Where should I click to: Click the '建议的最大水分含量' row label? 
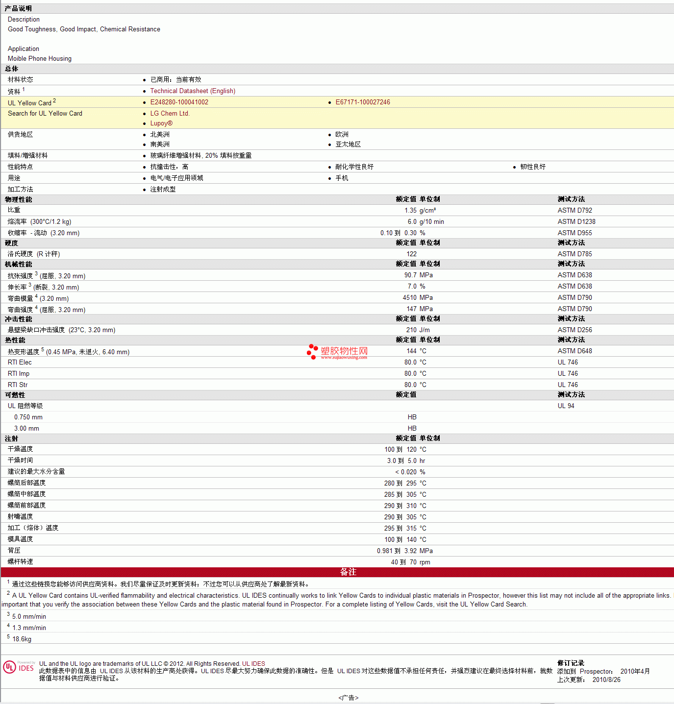click(x=36, y=472)
